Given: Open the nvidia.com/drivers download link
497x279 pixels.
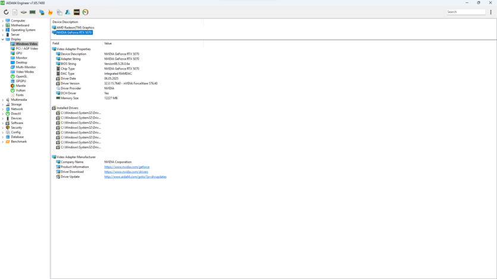Looking at the screenshot, I should point(126,172).
